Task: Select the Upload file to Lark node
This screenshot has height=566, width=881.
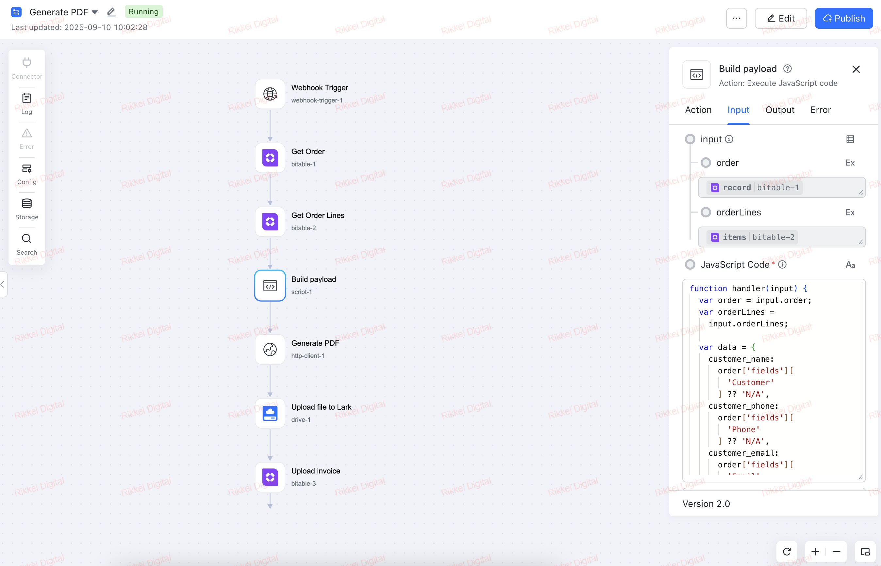Action: coord(270,413)
